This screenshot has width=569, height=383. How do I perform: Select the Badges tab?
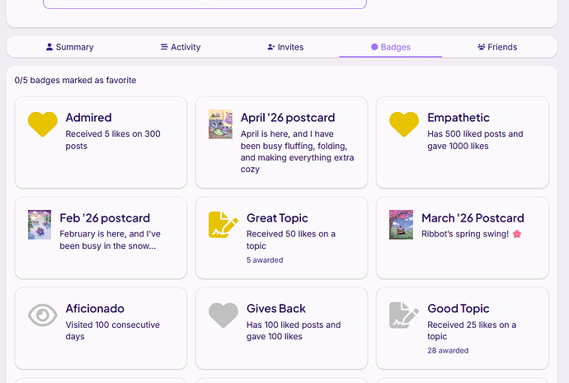tap(390, 47)
